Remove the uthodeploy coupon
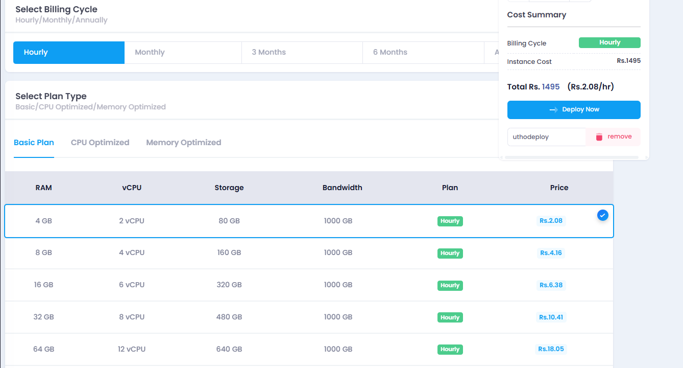 point(613,137)
